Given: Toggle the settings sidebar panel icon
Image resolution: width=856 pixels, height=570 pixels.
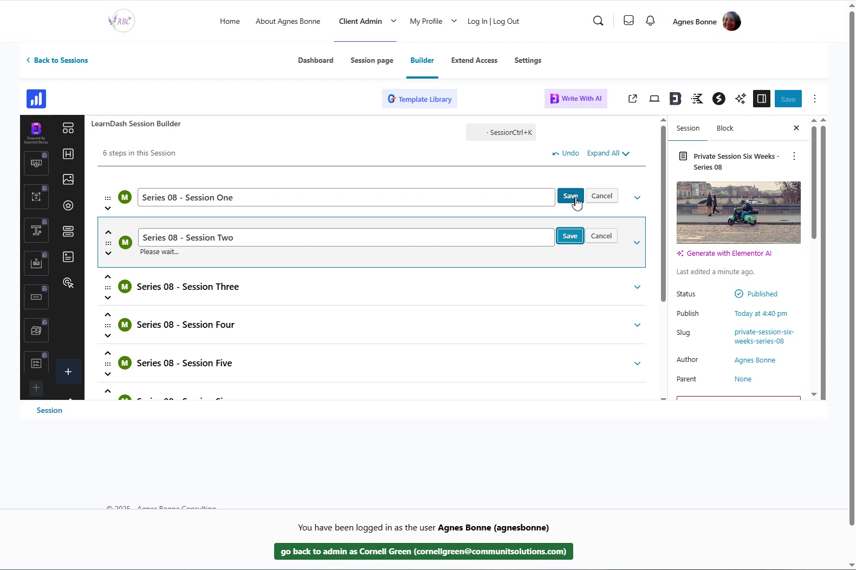Looking at the screenshot, I should (761, 99).
